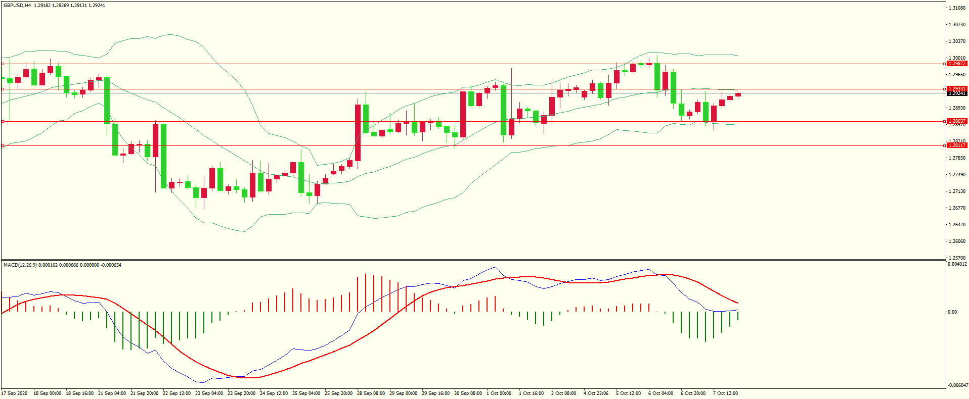The height and width of the screenshot is (399, 969).
Task: Click the 21 Sep 04:00 time label
Action: [x=112, y=393]
